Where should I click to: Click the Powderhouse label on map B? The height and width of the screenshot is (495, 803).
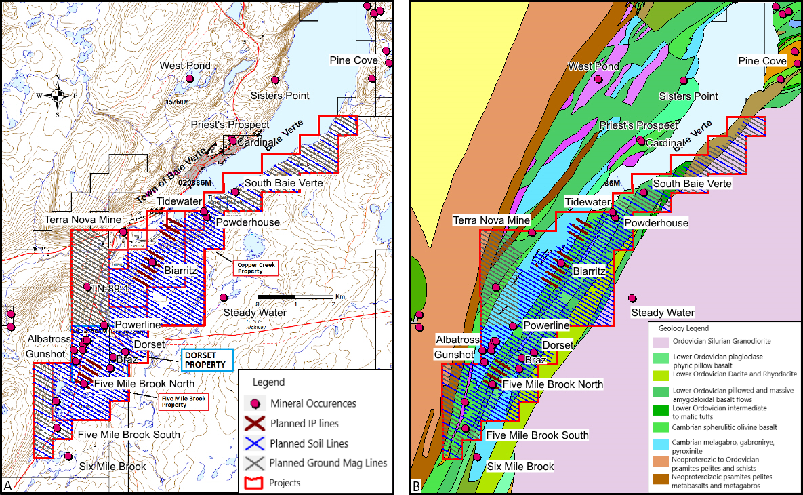pos(656,223)
